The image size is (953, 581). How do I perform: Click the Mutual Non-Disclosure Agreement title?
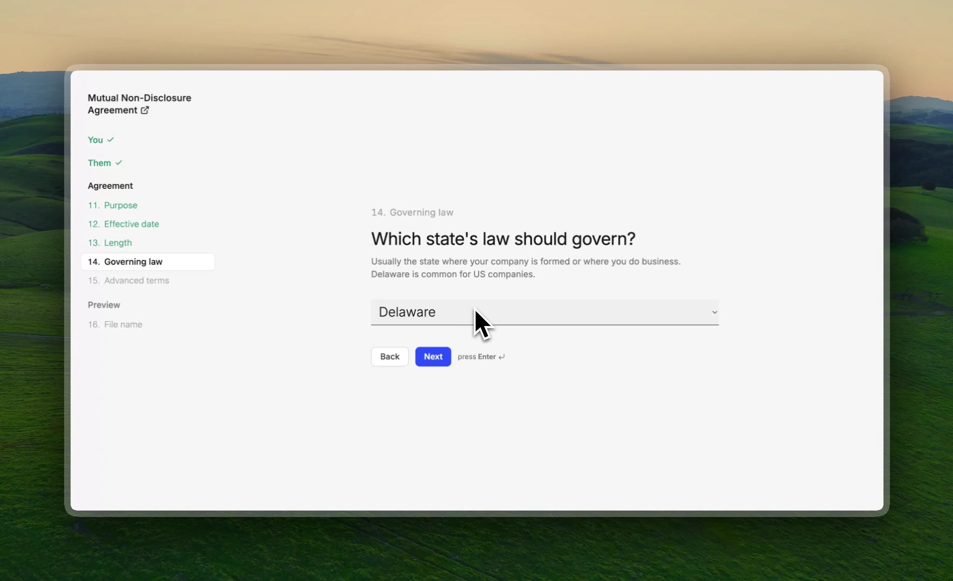[139, 104]
